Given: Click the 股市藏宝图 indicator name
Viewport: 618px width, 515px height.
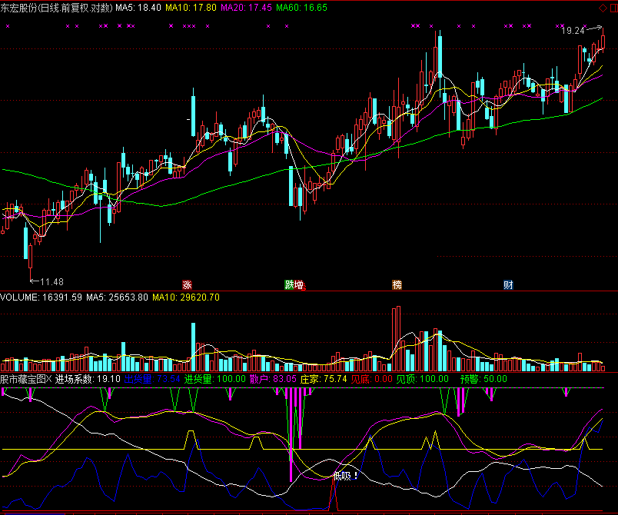Looking at the screenshot, I should coord(23,379).
